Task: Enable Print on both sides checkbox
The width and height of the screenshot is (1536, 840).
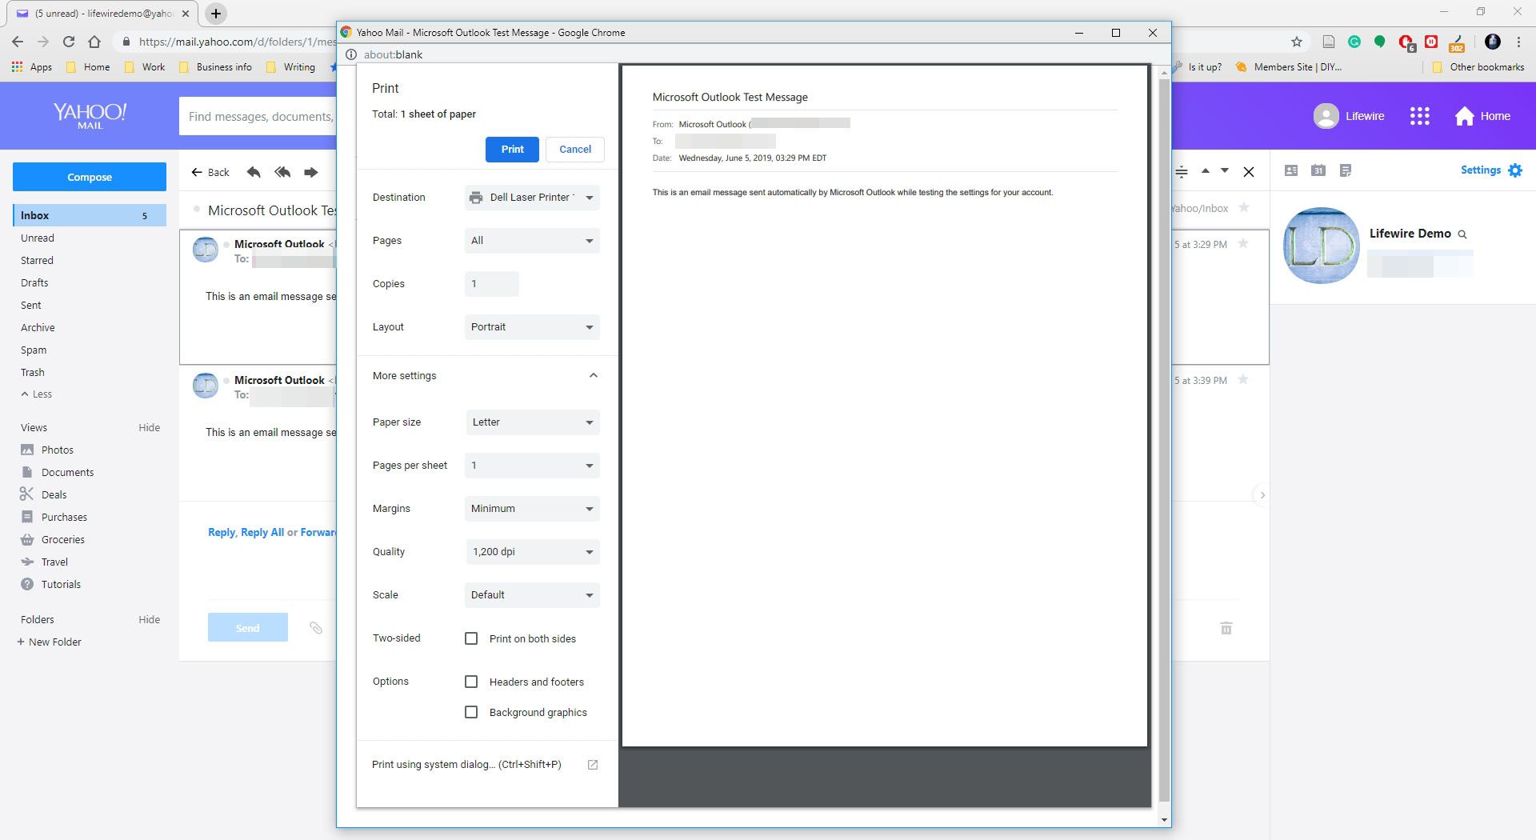Action: click(x=471, y=638)
